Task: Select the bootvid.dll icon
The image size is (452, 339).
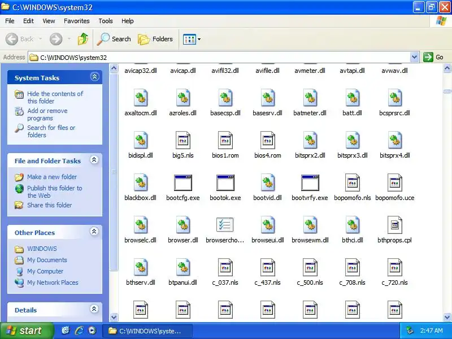Action: point(268,182)
